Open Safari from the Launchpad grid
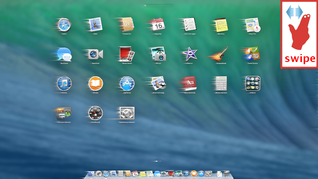Viewport: 318px width, 179px height. pyautogui.click(x=64, y=25)
